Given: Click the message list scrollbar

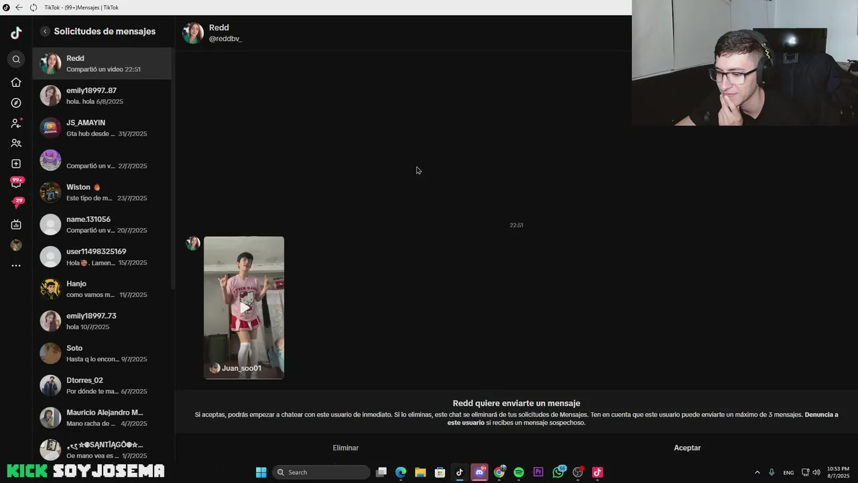Looking at the screenshot, I should click(173, 168).
